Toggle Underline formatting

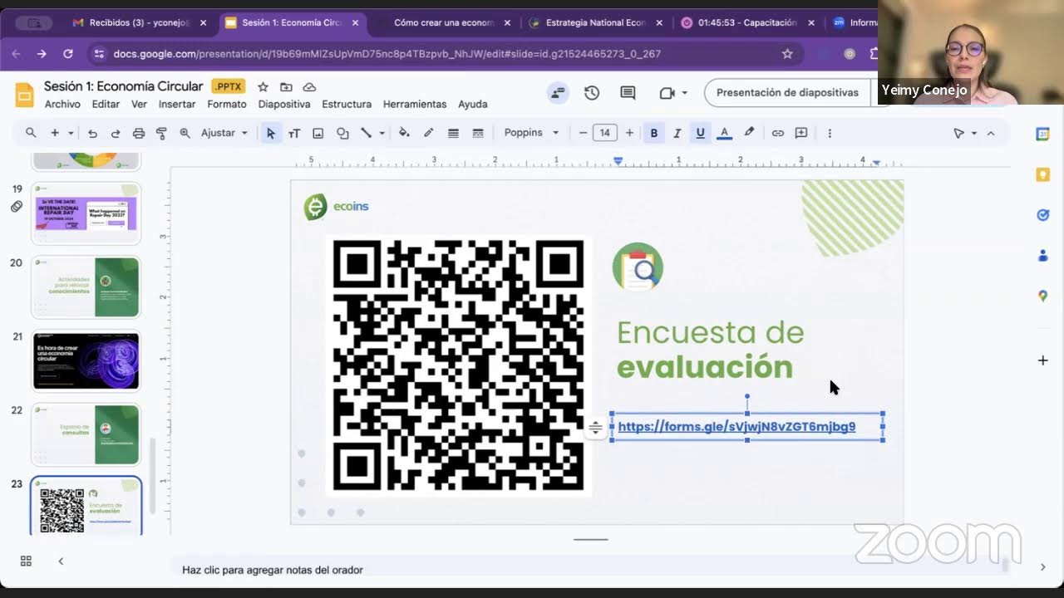(x=700, y=133)
